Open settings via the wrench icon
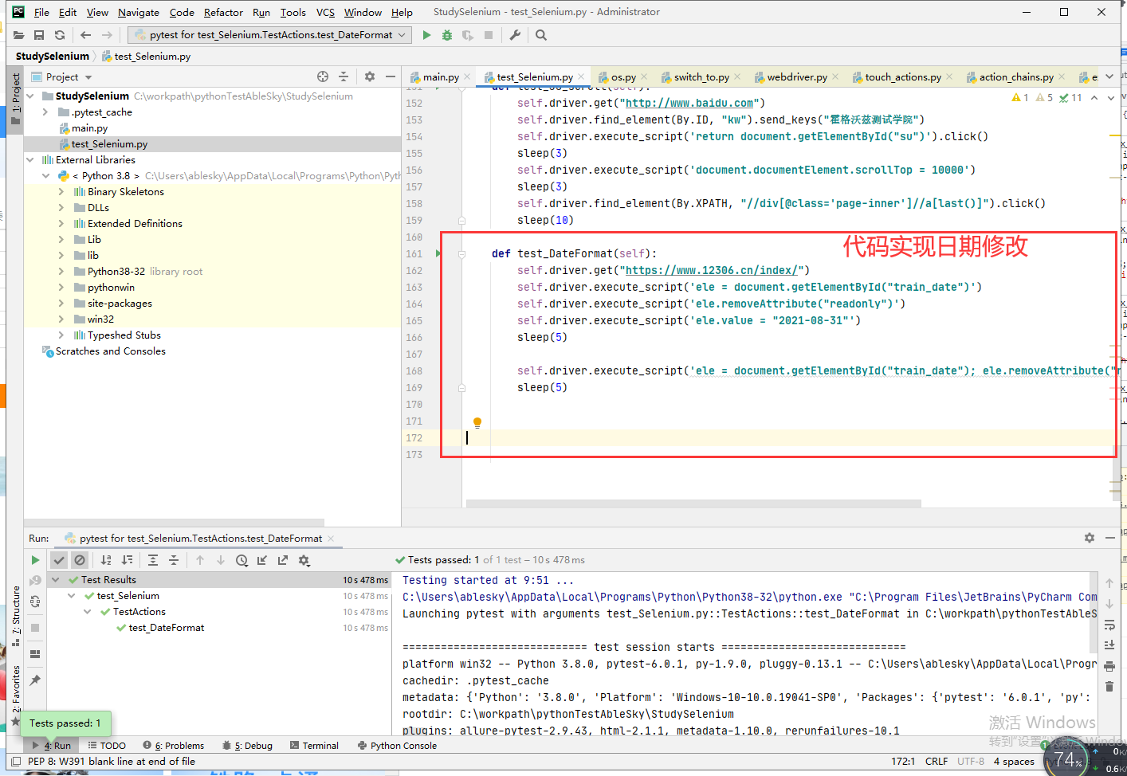The width and height of the screenshot is (1127, 776). coord(515,35)
